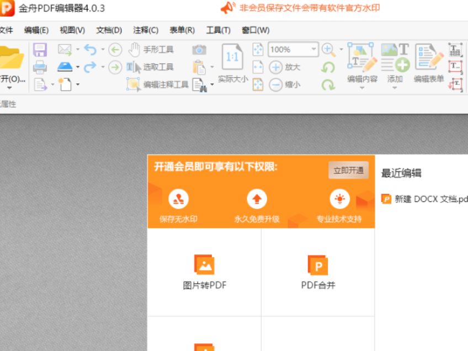Open the Tools (工具(T)) menu

tap(219, 30)
